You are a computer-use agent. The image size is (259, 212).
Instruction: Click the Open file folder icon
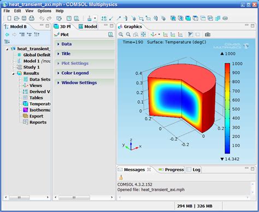click(16, 18)
